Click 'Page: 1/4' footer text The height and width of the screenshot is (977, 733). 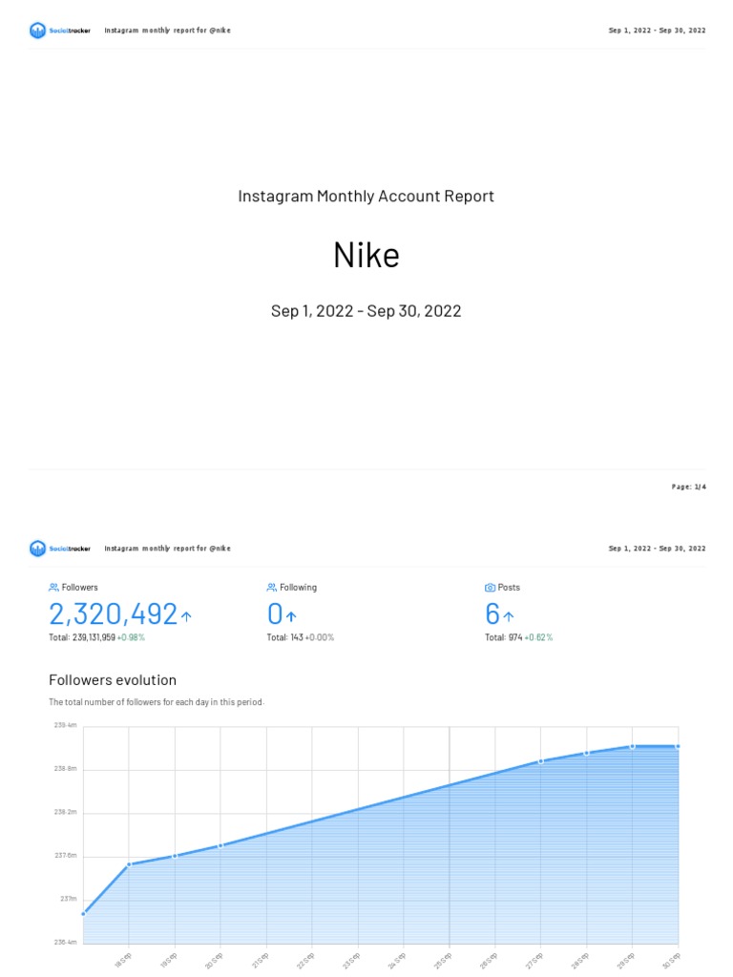pos(689,487)
